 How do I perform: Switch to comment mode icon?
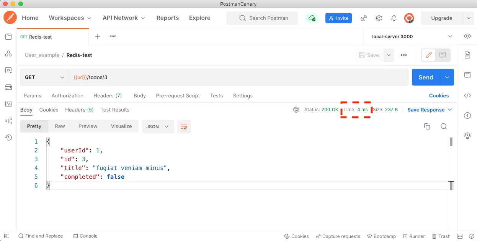(x=443, y=55)
